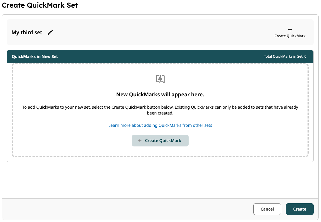
Task: Click the pencil icon to rename the set
Action: (x=50, y=33)
